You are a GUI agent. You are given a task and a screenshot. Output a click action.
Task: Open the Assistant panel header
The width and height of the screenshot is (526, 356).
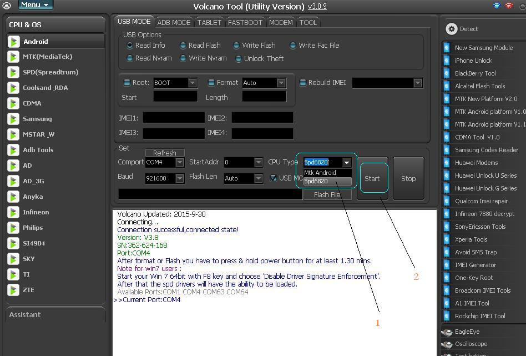(55, 315)
